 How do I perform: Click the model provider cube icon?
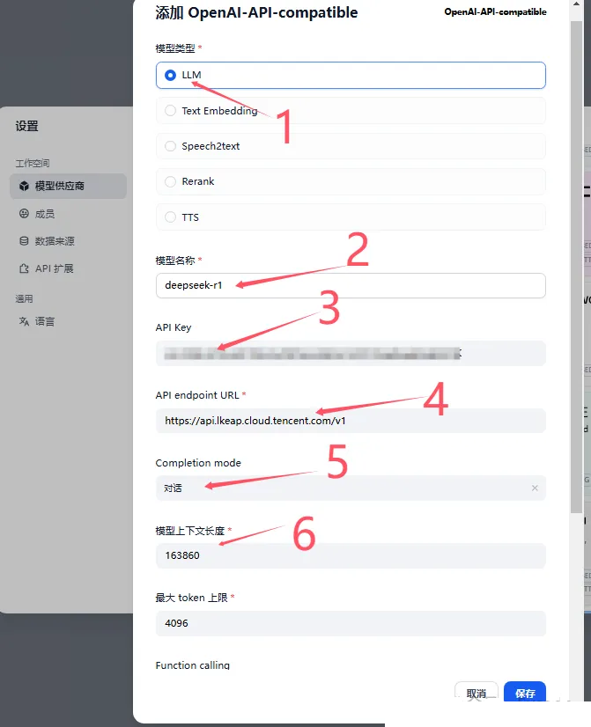pyautogui.click(x=24, y=186)
